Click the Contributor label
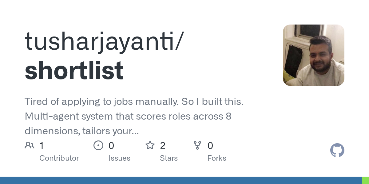 [x=59, y=158]
